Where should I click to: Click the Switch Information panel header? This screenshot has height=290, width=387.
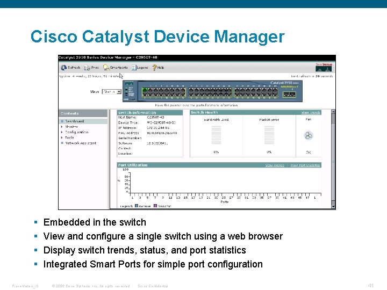point(150,113)
